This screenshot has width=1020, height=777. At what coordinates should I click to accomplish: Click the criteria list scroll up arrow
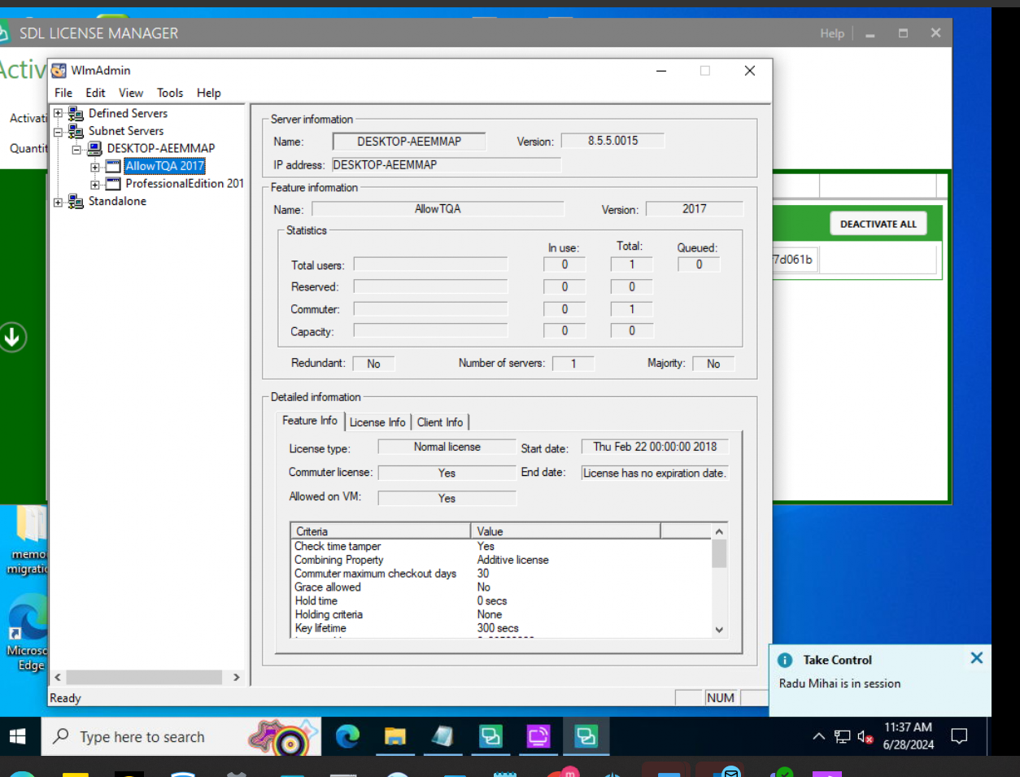click(719, 531)
